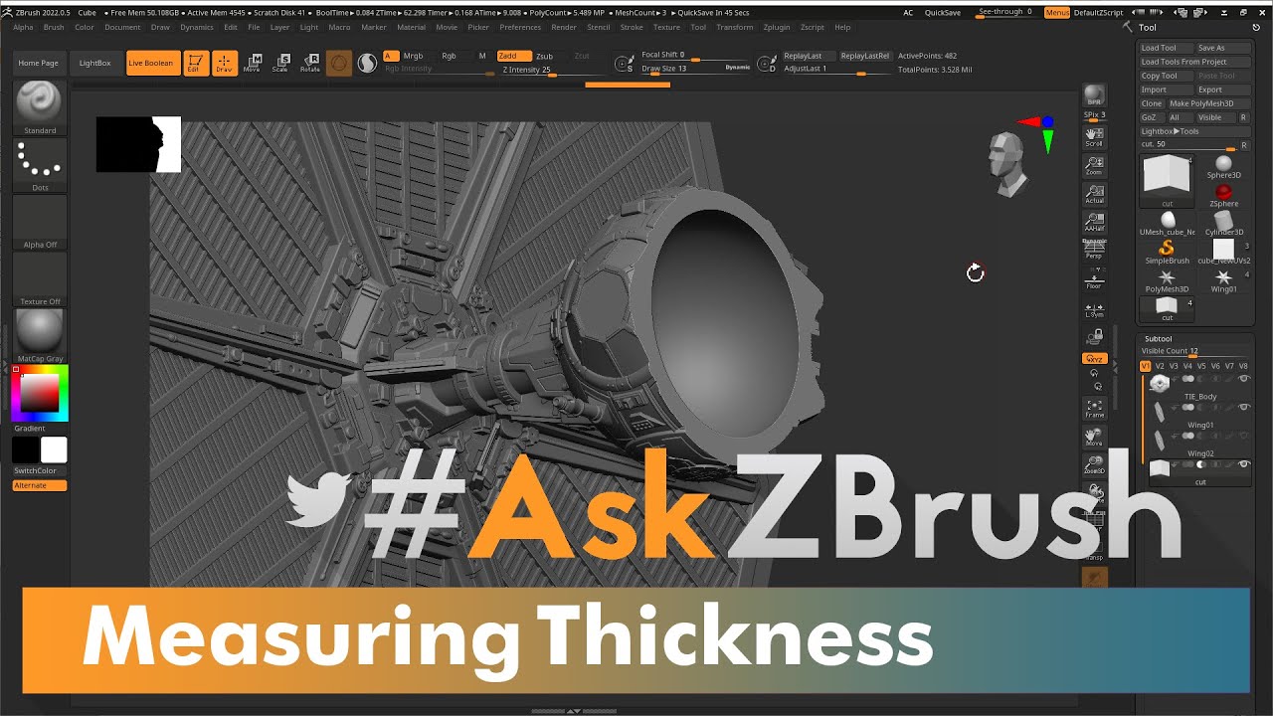Open the Render menu
1273x716 pixels.
[564, 28]
